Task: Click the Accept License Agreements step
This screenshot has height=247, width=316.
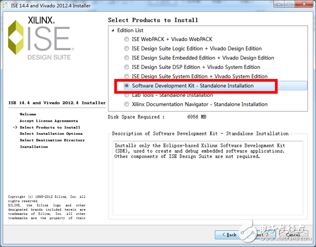Action: click(48, 121)
